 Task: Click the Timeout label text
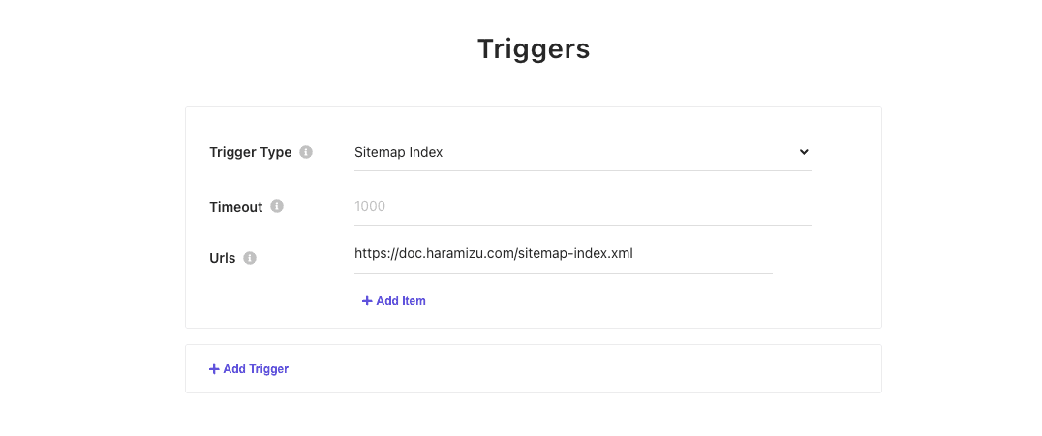[x=235, y=207]
